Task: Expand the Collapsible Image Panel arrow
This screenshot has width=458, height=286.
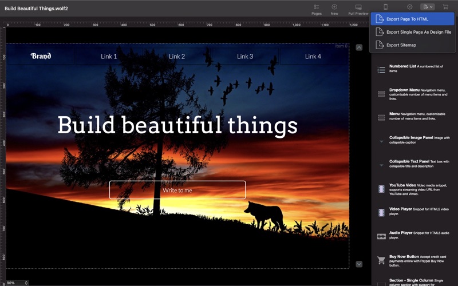Action: click(x=381, y=141)
